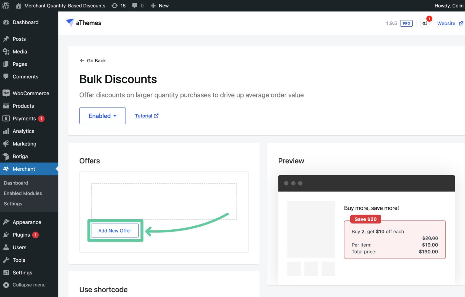Click the Appearance brush icon
Viewport: 465px width, 297px height.
pos(6,222)
